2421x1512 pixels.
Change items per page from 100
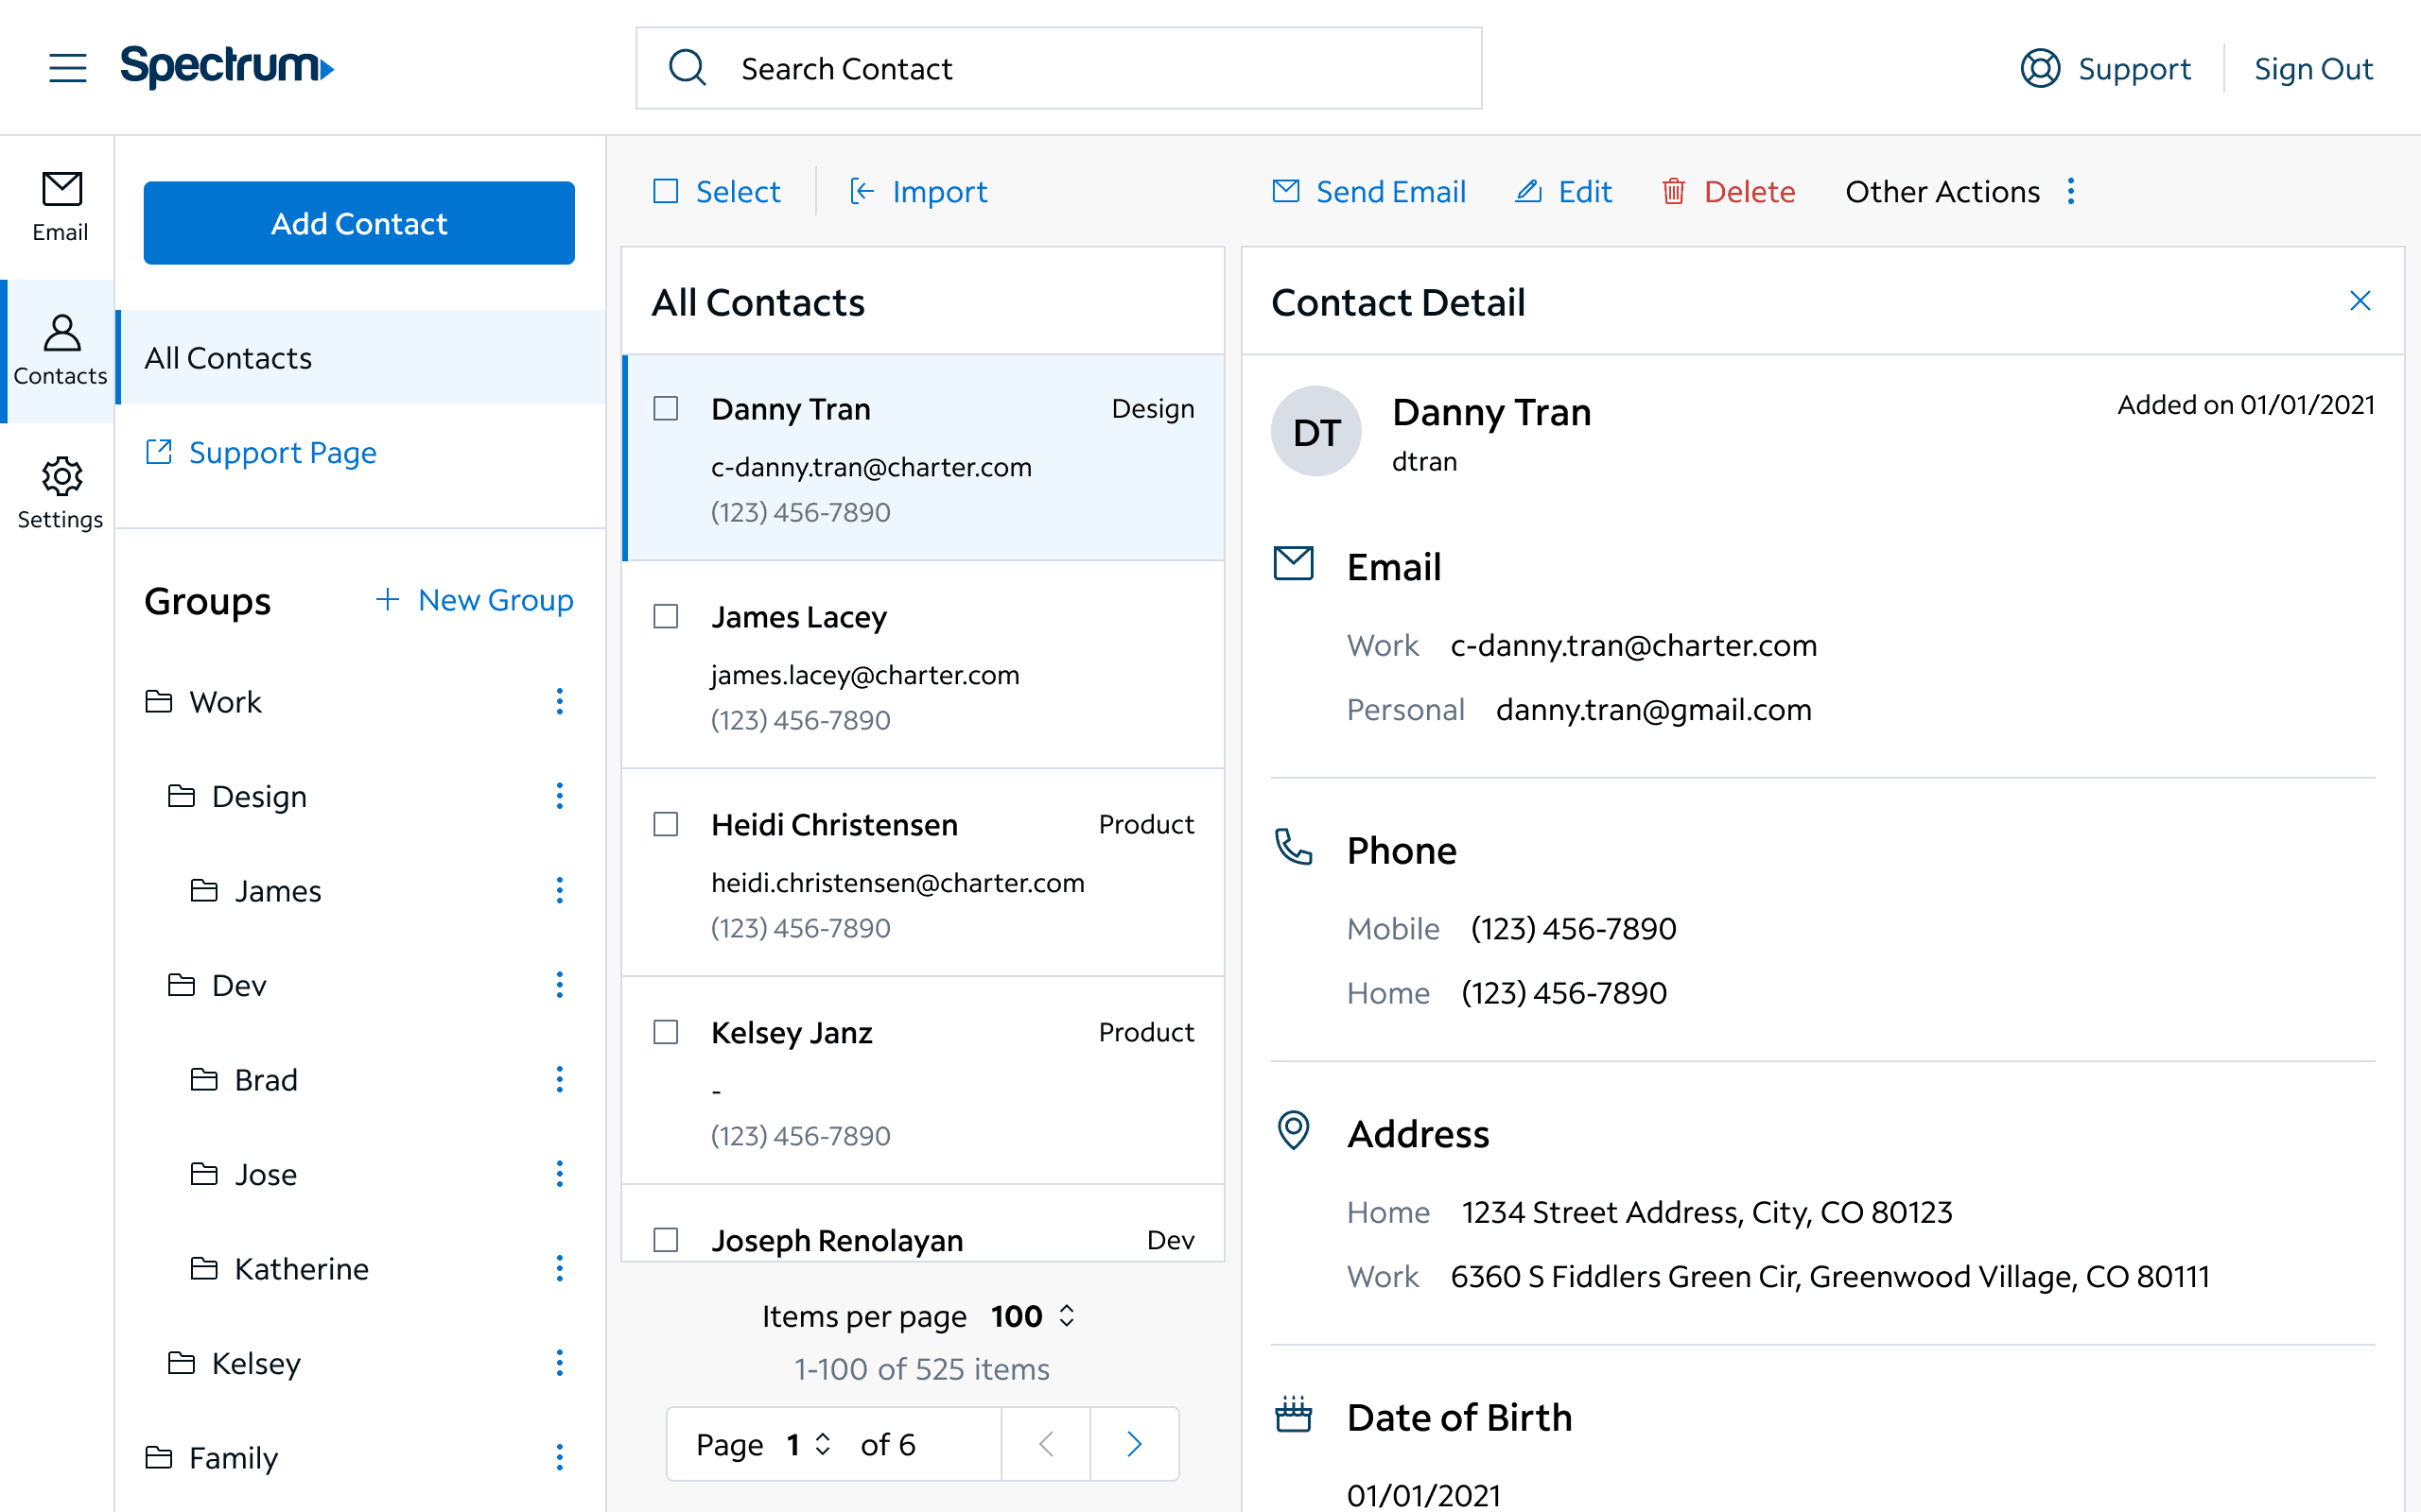(x=1034, y=1316)
